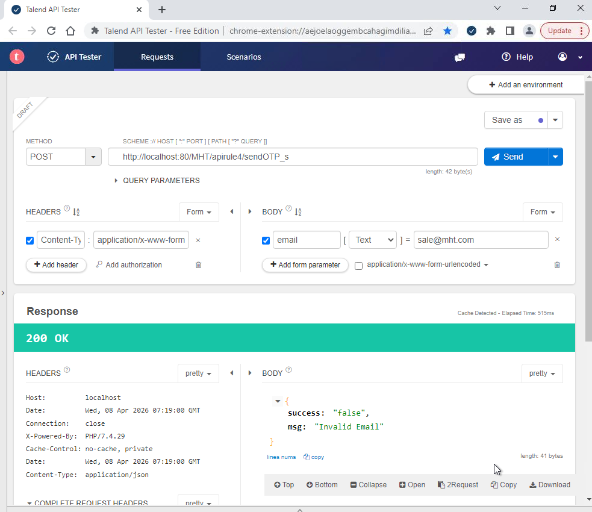This screenshot has width=592, height=512.
Task: Sort request headers alphabetically icon
Action: 76,212
